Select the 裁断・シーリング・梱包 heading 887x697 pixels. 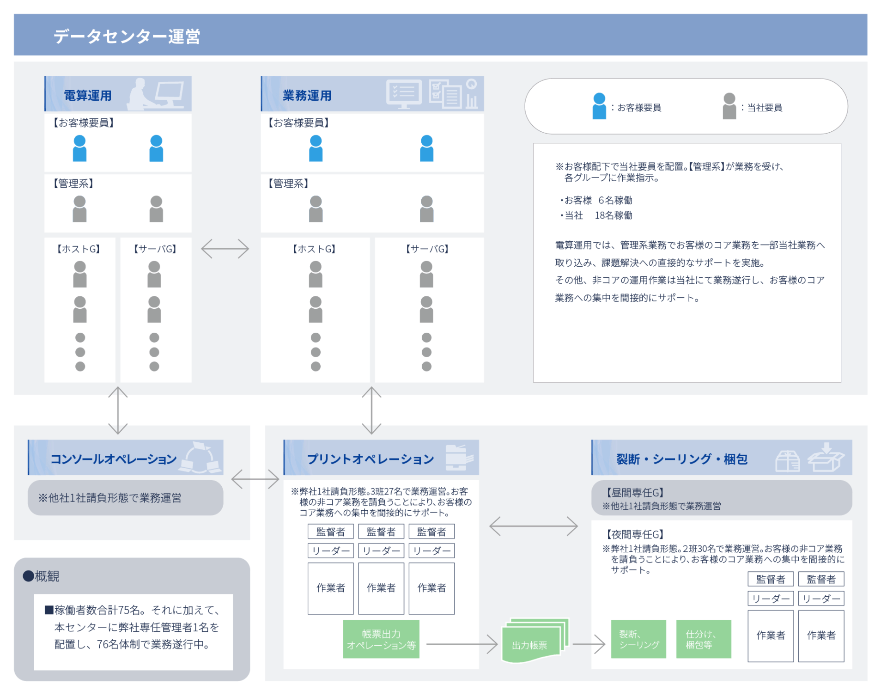[682, 459]
